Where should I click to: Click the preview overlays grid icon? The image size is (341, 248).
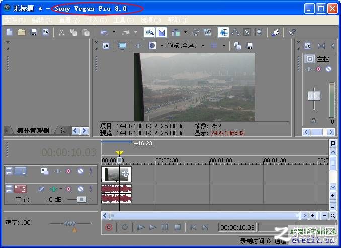[214, 46]
